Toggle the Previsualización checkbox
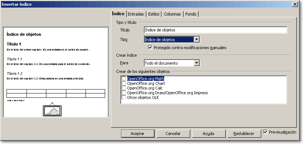303x144 pixels. coord(266,132)
